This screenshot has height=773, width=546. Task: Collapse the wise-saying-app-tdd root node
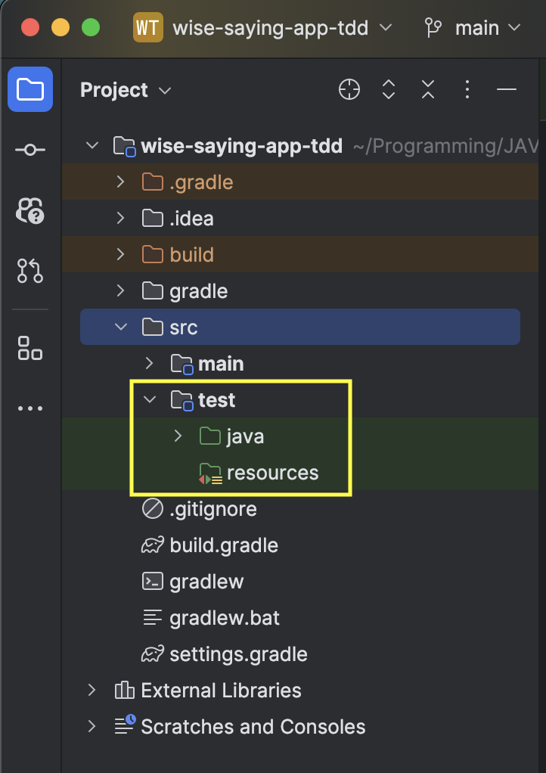tap(92, 146)
